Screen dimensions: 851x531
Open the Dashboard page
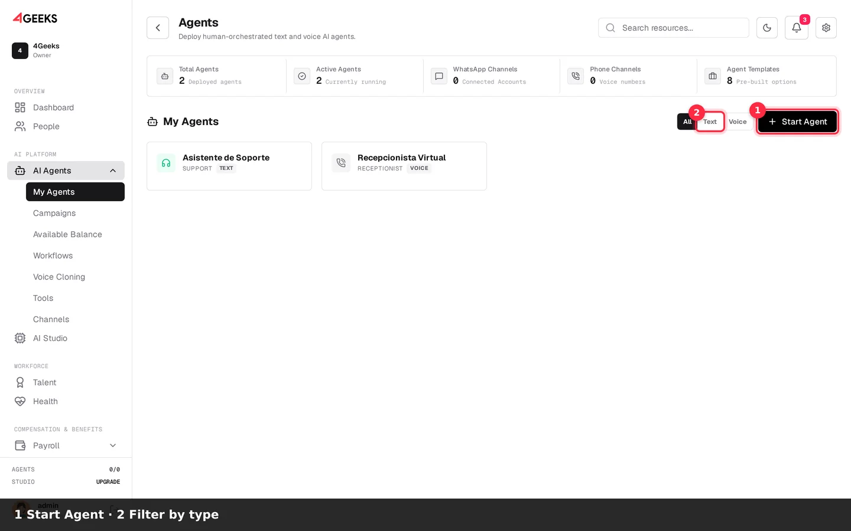[66, 107]
